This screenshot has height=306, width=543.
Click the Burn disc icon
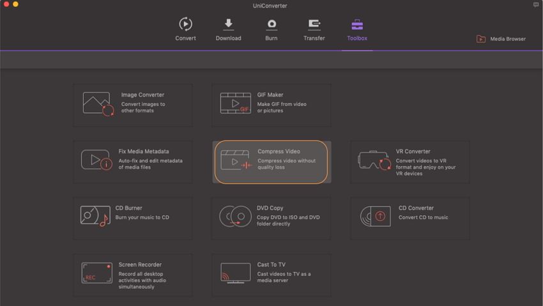271,24
